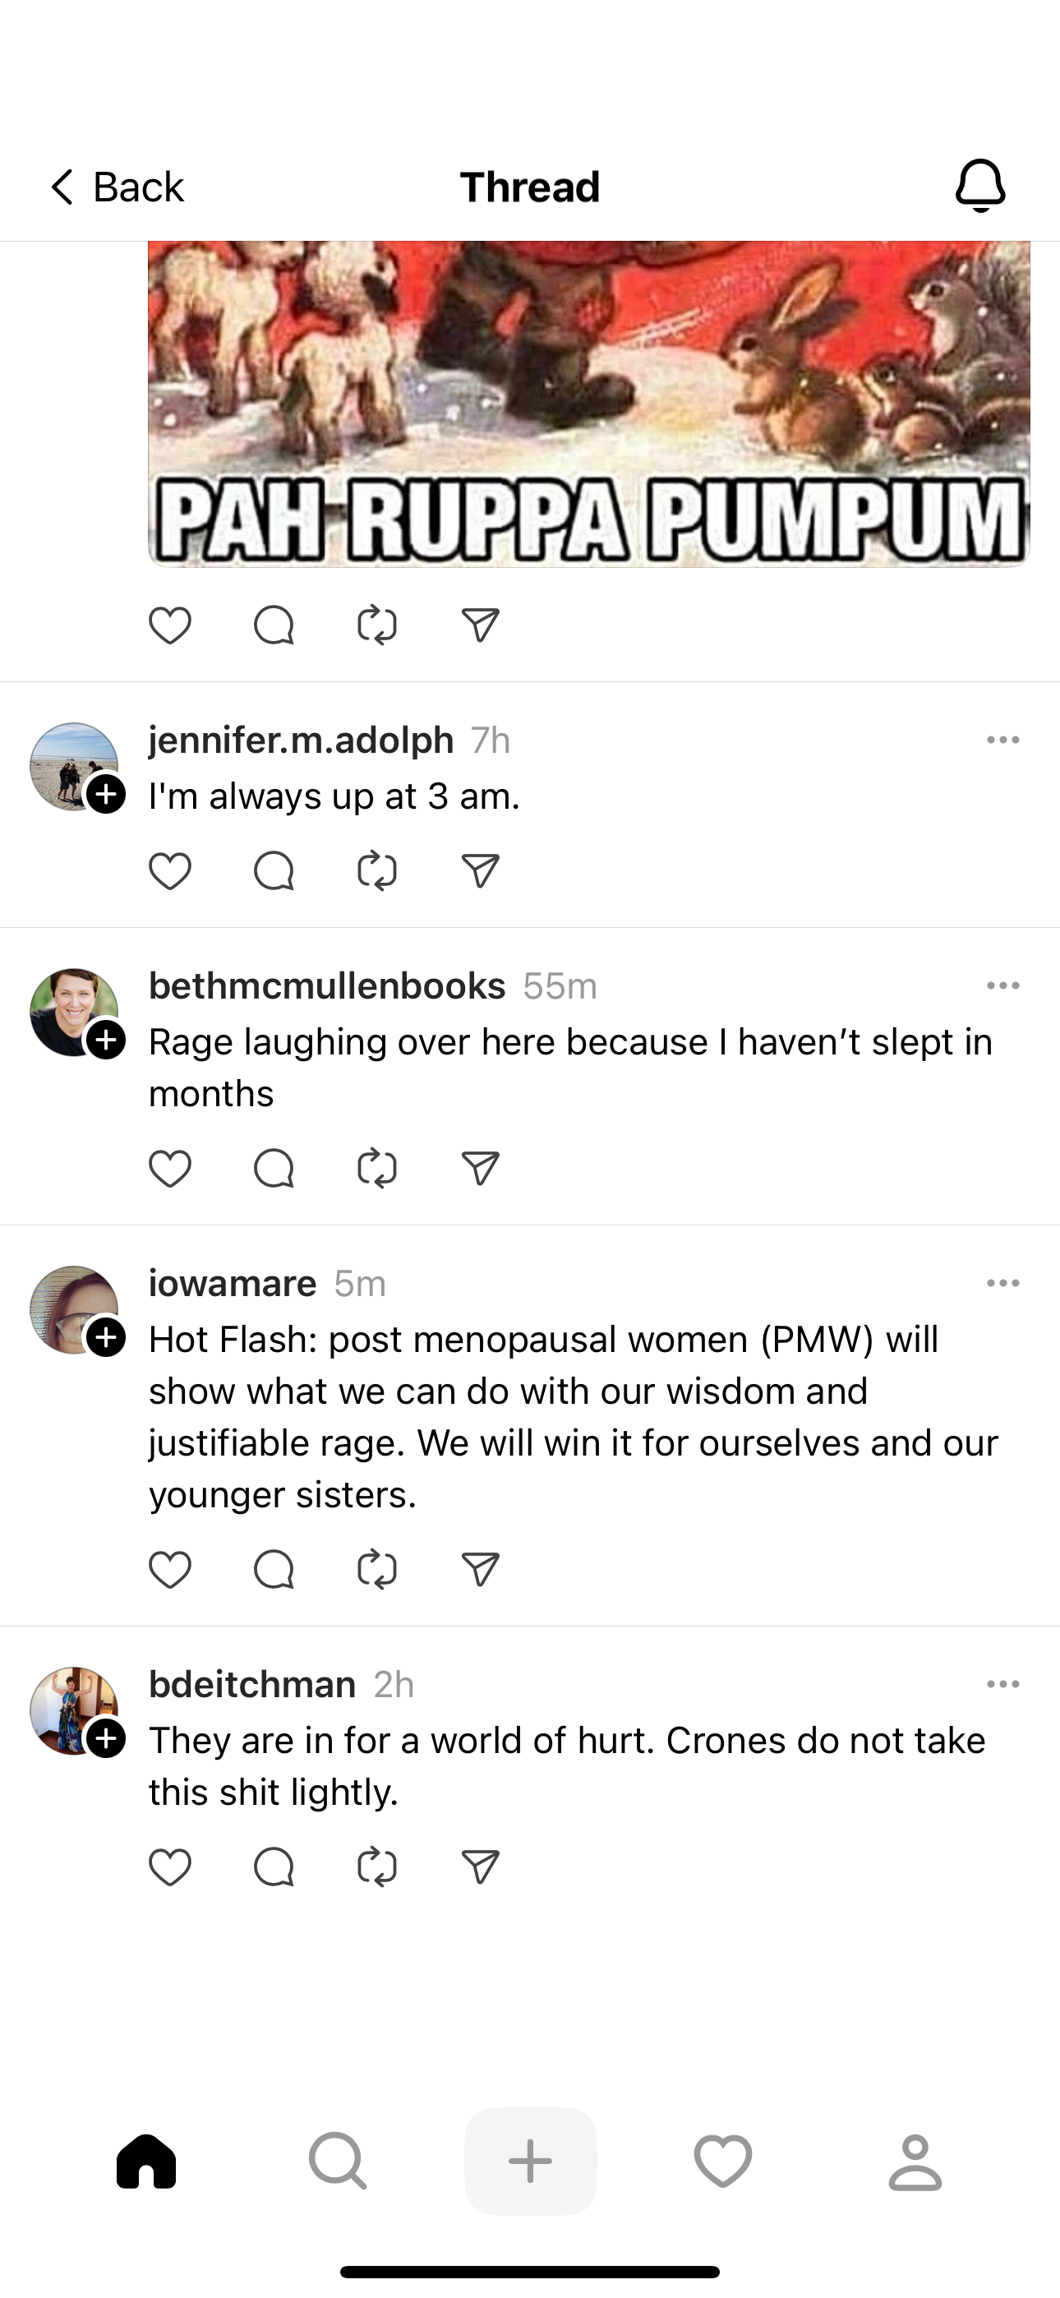Like iowamare's Hot Flash reply
Viewport: 1060px width, 2298px height.
(169, 1569)
